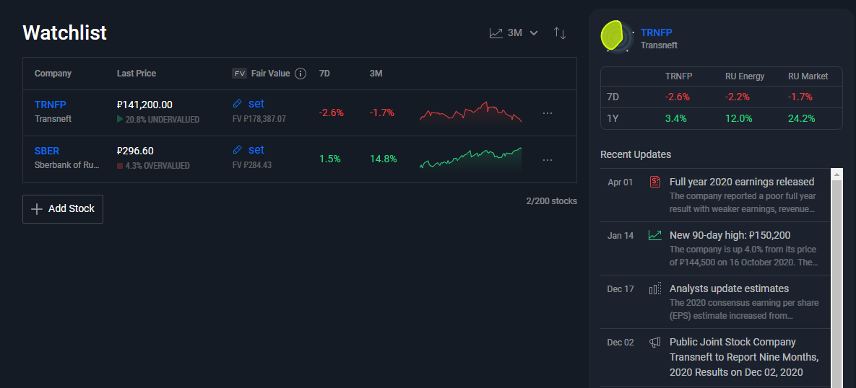
Task: Open Fair Value info tooltip icon
Action: [x=301, y=74]
